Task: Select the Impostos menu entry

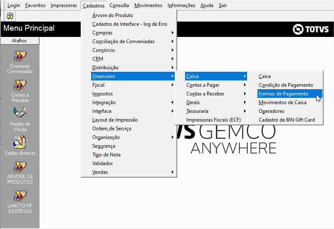Action: (133, 94)
